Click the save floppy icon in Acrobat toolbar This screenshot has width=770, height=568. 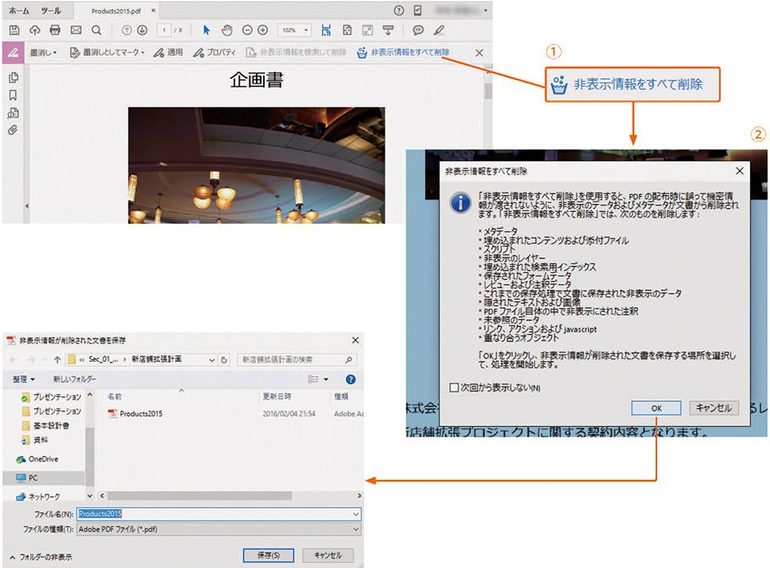point(14,30)
